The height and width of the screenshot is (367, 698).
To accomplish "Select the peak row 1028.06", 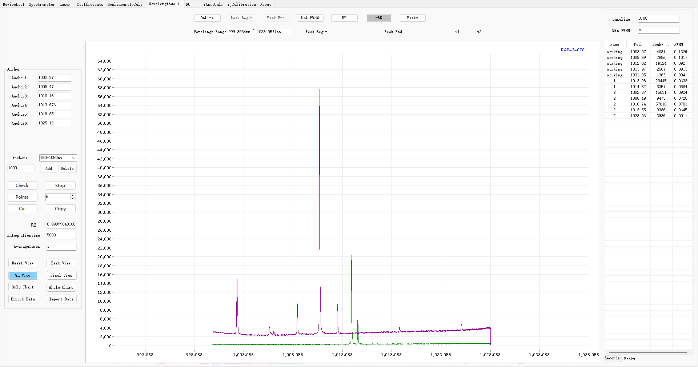I will pyautogui.click(x=648, y=116).
